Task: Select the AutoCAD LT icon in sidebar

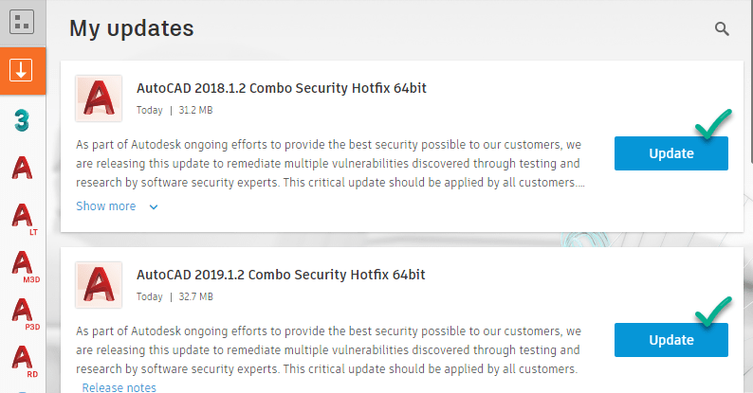Action: [23, 218]
